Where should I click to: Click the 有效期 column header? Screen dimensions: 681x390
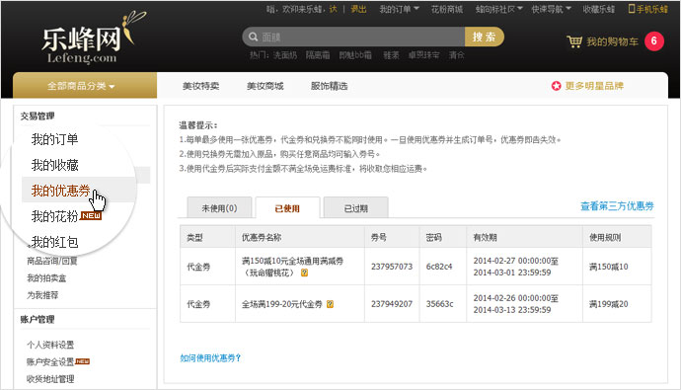pos(486,237)
